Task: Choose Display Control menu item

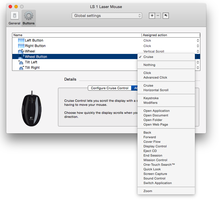Action: (166, 146)
